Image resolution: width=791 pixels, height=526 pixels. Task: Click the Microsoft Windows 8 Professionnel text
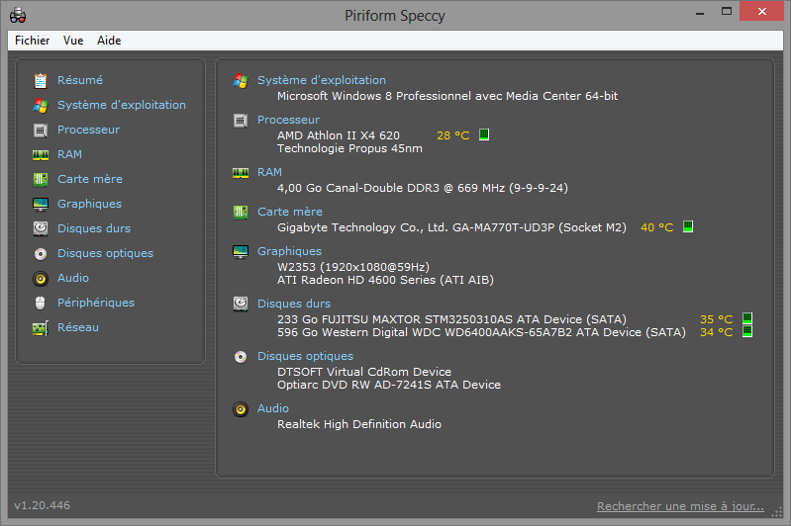coord(447,96)
